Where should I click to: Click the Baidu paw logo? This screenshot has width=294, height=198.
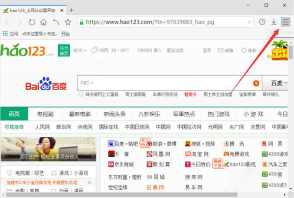(46, 84)
